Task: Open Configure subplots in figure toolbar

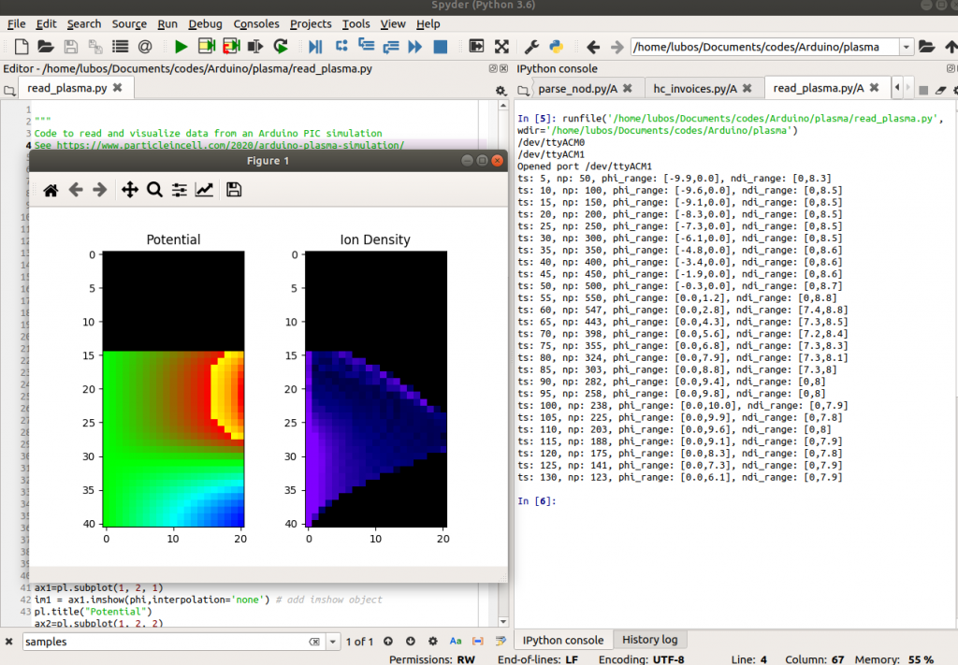Action: pos(180,190)
